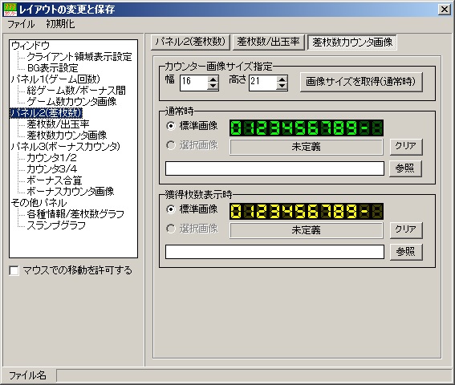This screenshot has height=385, width=455.
Task: Select 標準画像 radio under 通常時
Action: pos(171,126)
